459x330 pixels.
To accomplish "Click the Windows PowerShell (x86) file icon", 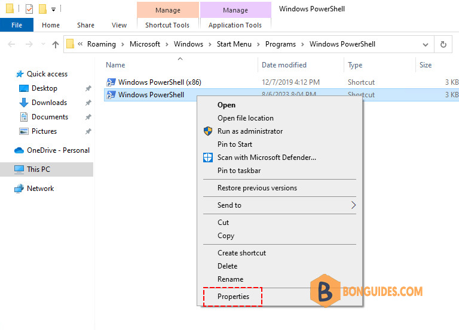I will point(111,82).
